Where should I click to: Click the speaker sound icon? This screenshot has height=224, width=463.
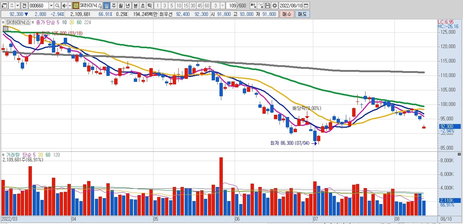(x=65, y=6)
